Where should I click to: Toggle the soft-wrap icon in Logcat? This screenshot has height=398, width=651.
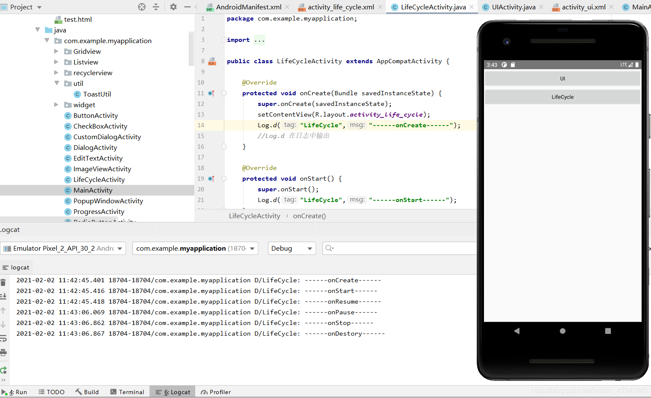click(3, 339)
